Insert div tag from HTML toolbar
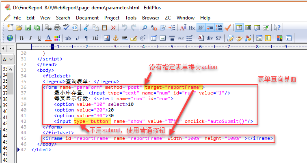Screen dimensions: 307x163 tap(210, 38)
